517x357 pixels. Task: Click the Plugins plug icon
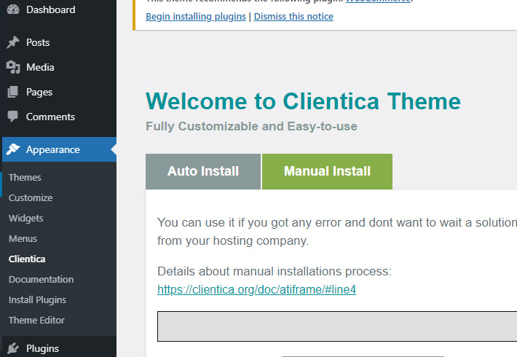pyautogui.click(x=13, y=348)
